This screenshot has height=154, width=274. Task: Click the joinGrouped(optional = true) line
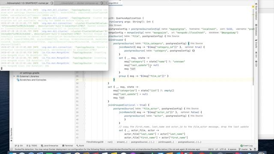click(128, 105)
